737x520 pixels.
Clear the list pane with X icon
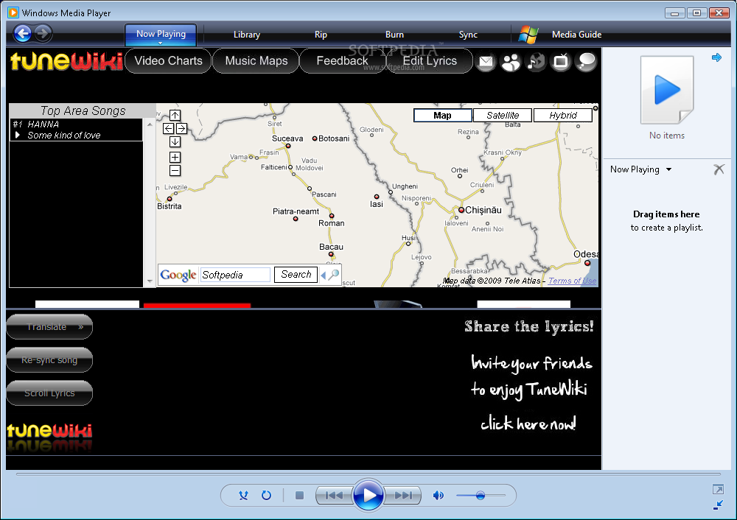tap(719, 169)
